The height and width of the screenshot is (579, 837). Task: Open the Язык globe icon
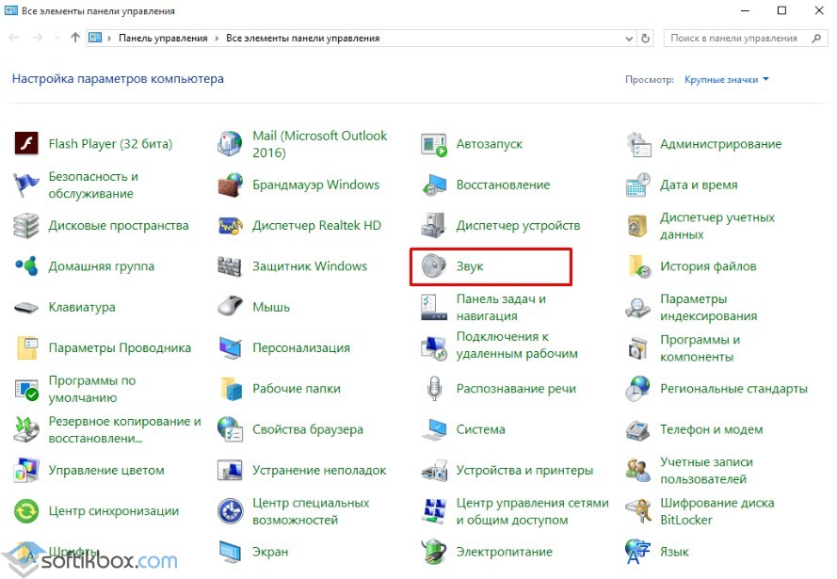pyautogui.click(x=638, y=552)
